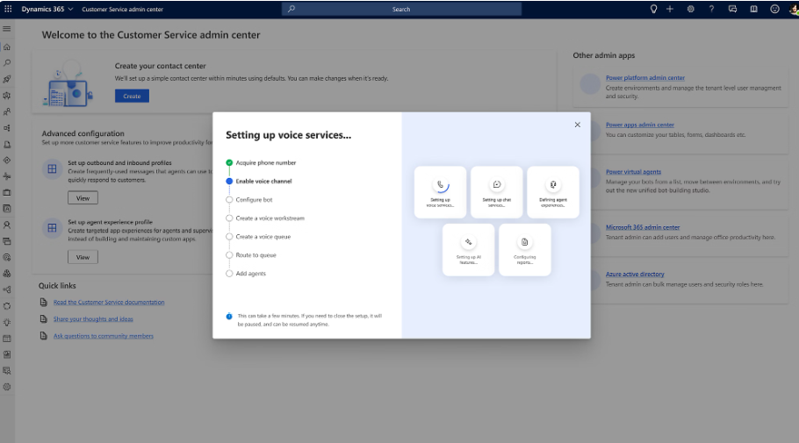The height and width of the screenshot is (443, 799).
Task: Select the Create a voice workstream step
Action: [265, 218]
